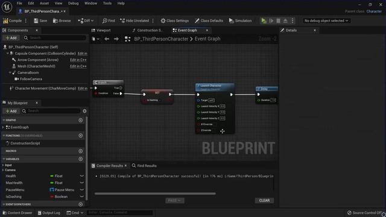Save the blueprint asset
This screenshot has height=217, width=386.
pos(40,21)
